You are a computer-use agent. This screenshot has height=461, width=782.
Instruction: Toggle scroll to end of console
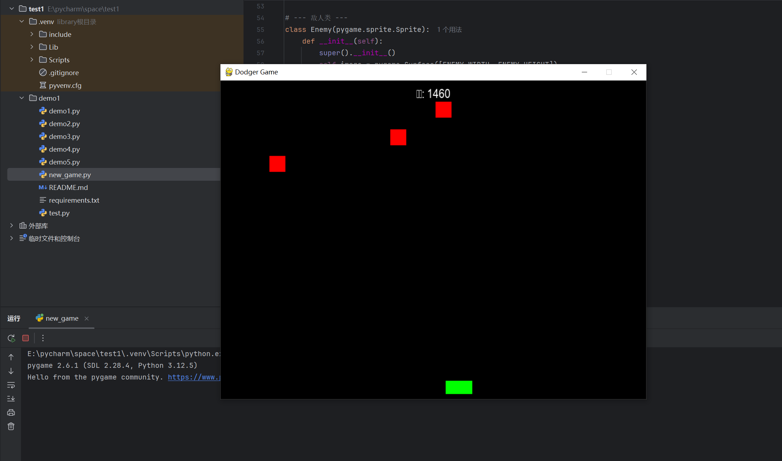(11, 399)
